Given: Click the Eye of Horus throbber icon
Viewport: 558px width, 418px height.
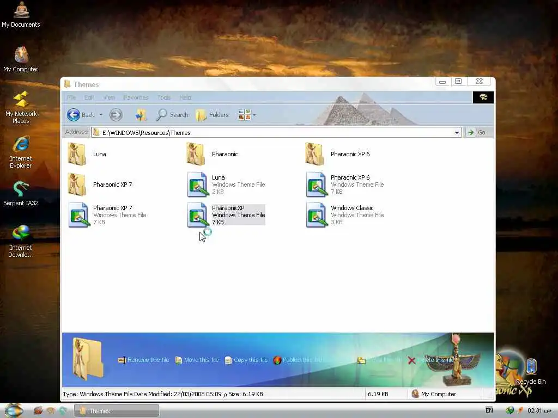Looking at the screenshot, I should pyautogui.click(x=483, y=97).
